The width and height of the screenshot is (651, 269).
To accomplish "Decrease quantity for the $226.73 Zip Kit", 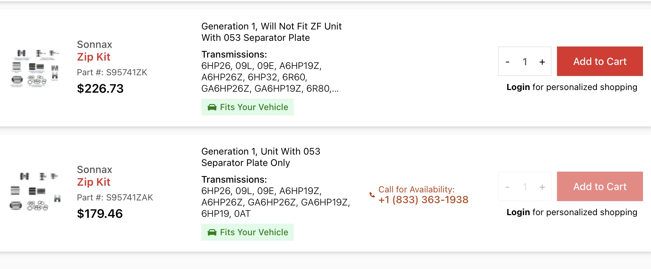I will pyautogui.click(x=507, y=62).
